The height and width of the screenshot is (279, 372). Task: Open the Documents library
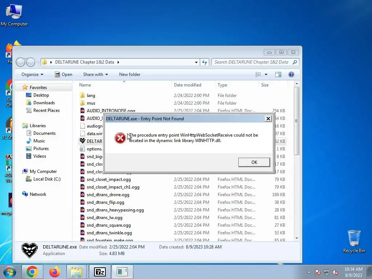coord(44,133)
